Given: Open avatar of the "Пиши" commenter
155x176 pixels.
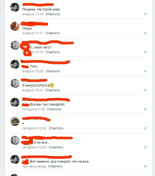Looking at the screenshot, I should (x=15, y=26).
